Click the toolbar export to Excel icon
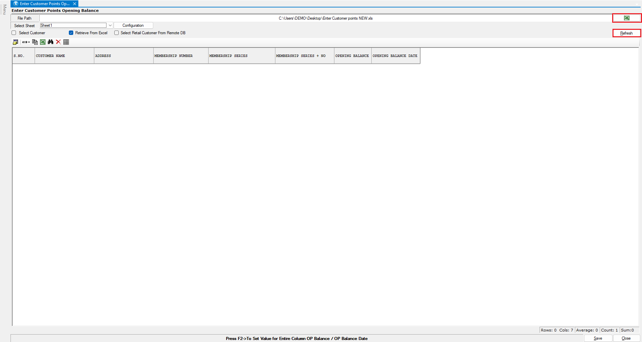This screenshot has width=642, height=342. coord(43,42)
